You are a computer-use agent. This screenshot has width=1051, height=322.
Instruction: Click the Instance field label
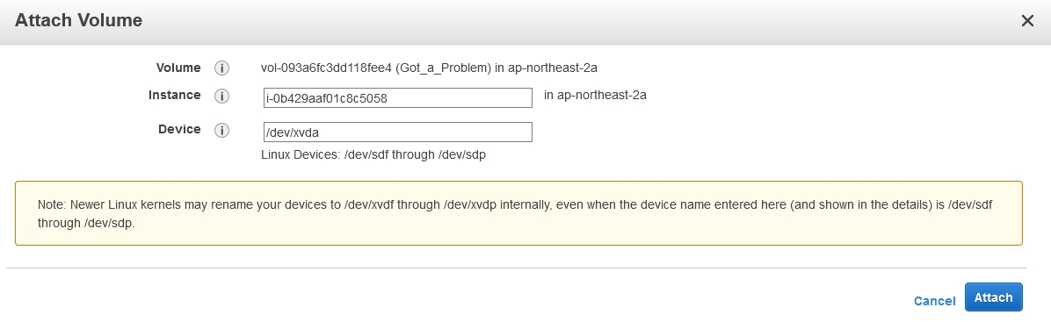tap(174, 95)
